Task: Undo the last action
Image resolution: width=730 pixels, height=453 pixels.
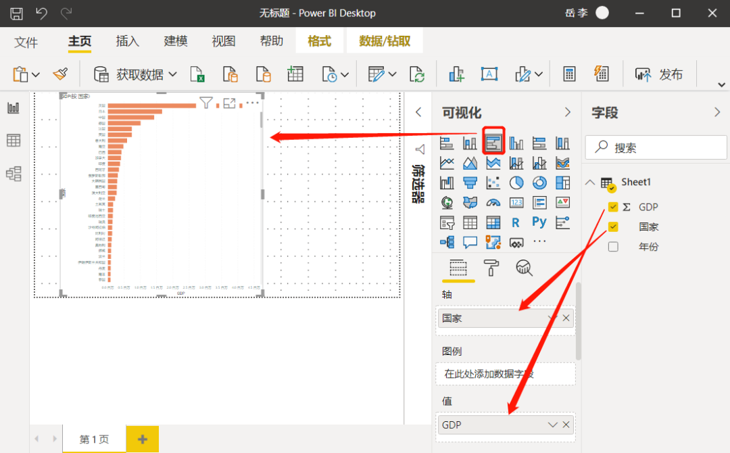Action: [x=41, y=13]
